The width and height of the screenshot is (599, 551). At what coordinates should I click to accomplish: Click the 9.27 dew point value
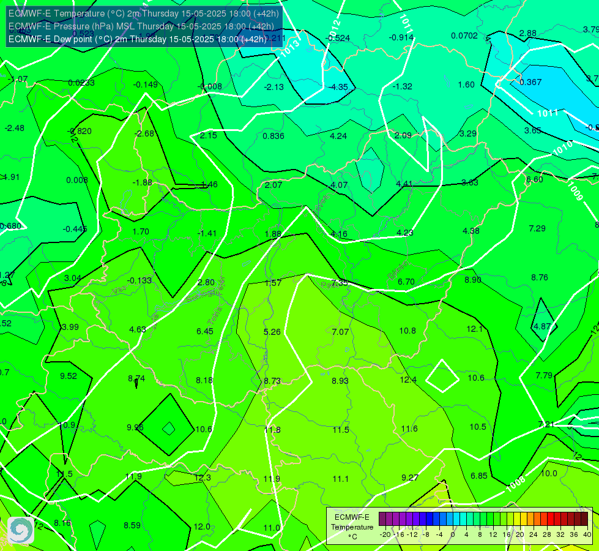click(x=410, y=477)
